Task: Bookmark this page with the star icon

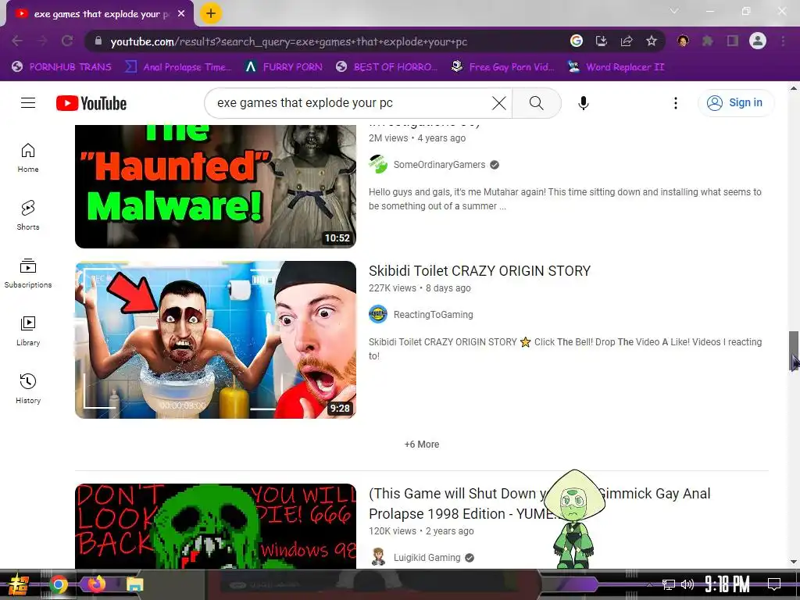Action: [x=651, y=41]
